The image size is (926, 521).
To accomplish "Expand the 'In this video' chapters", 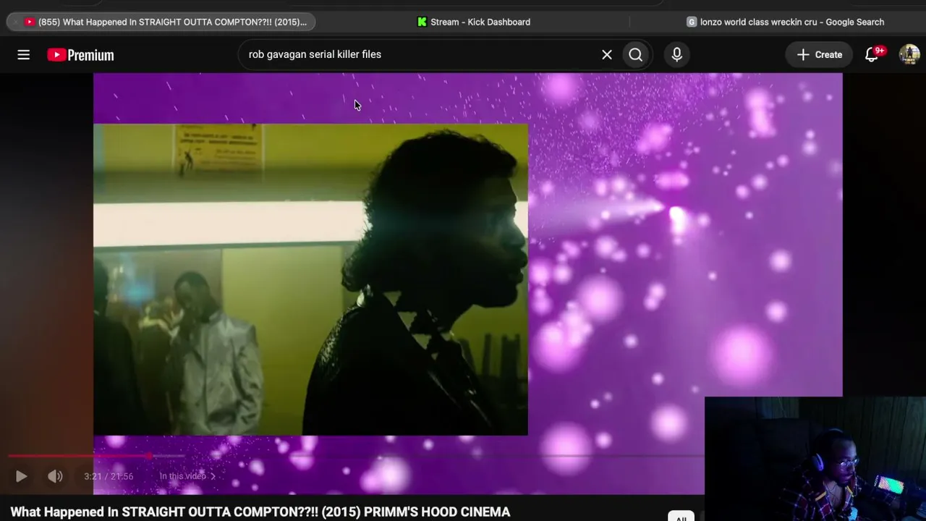I will (x=187, y=476).
